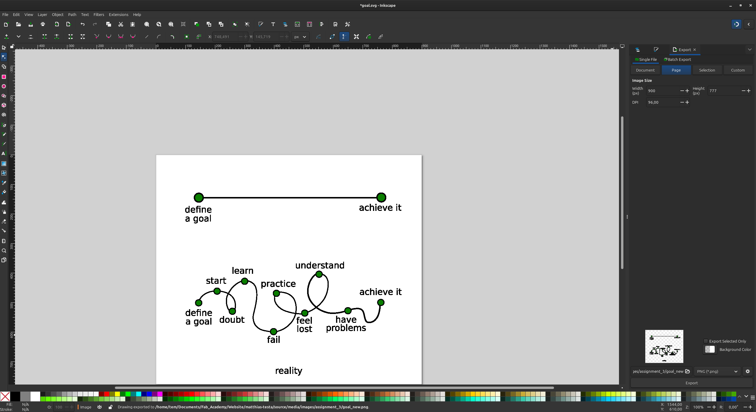Click the Background Color swatch
This screenshot has width=756, height=412.
(x=710, y=349)
